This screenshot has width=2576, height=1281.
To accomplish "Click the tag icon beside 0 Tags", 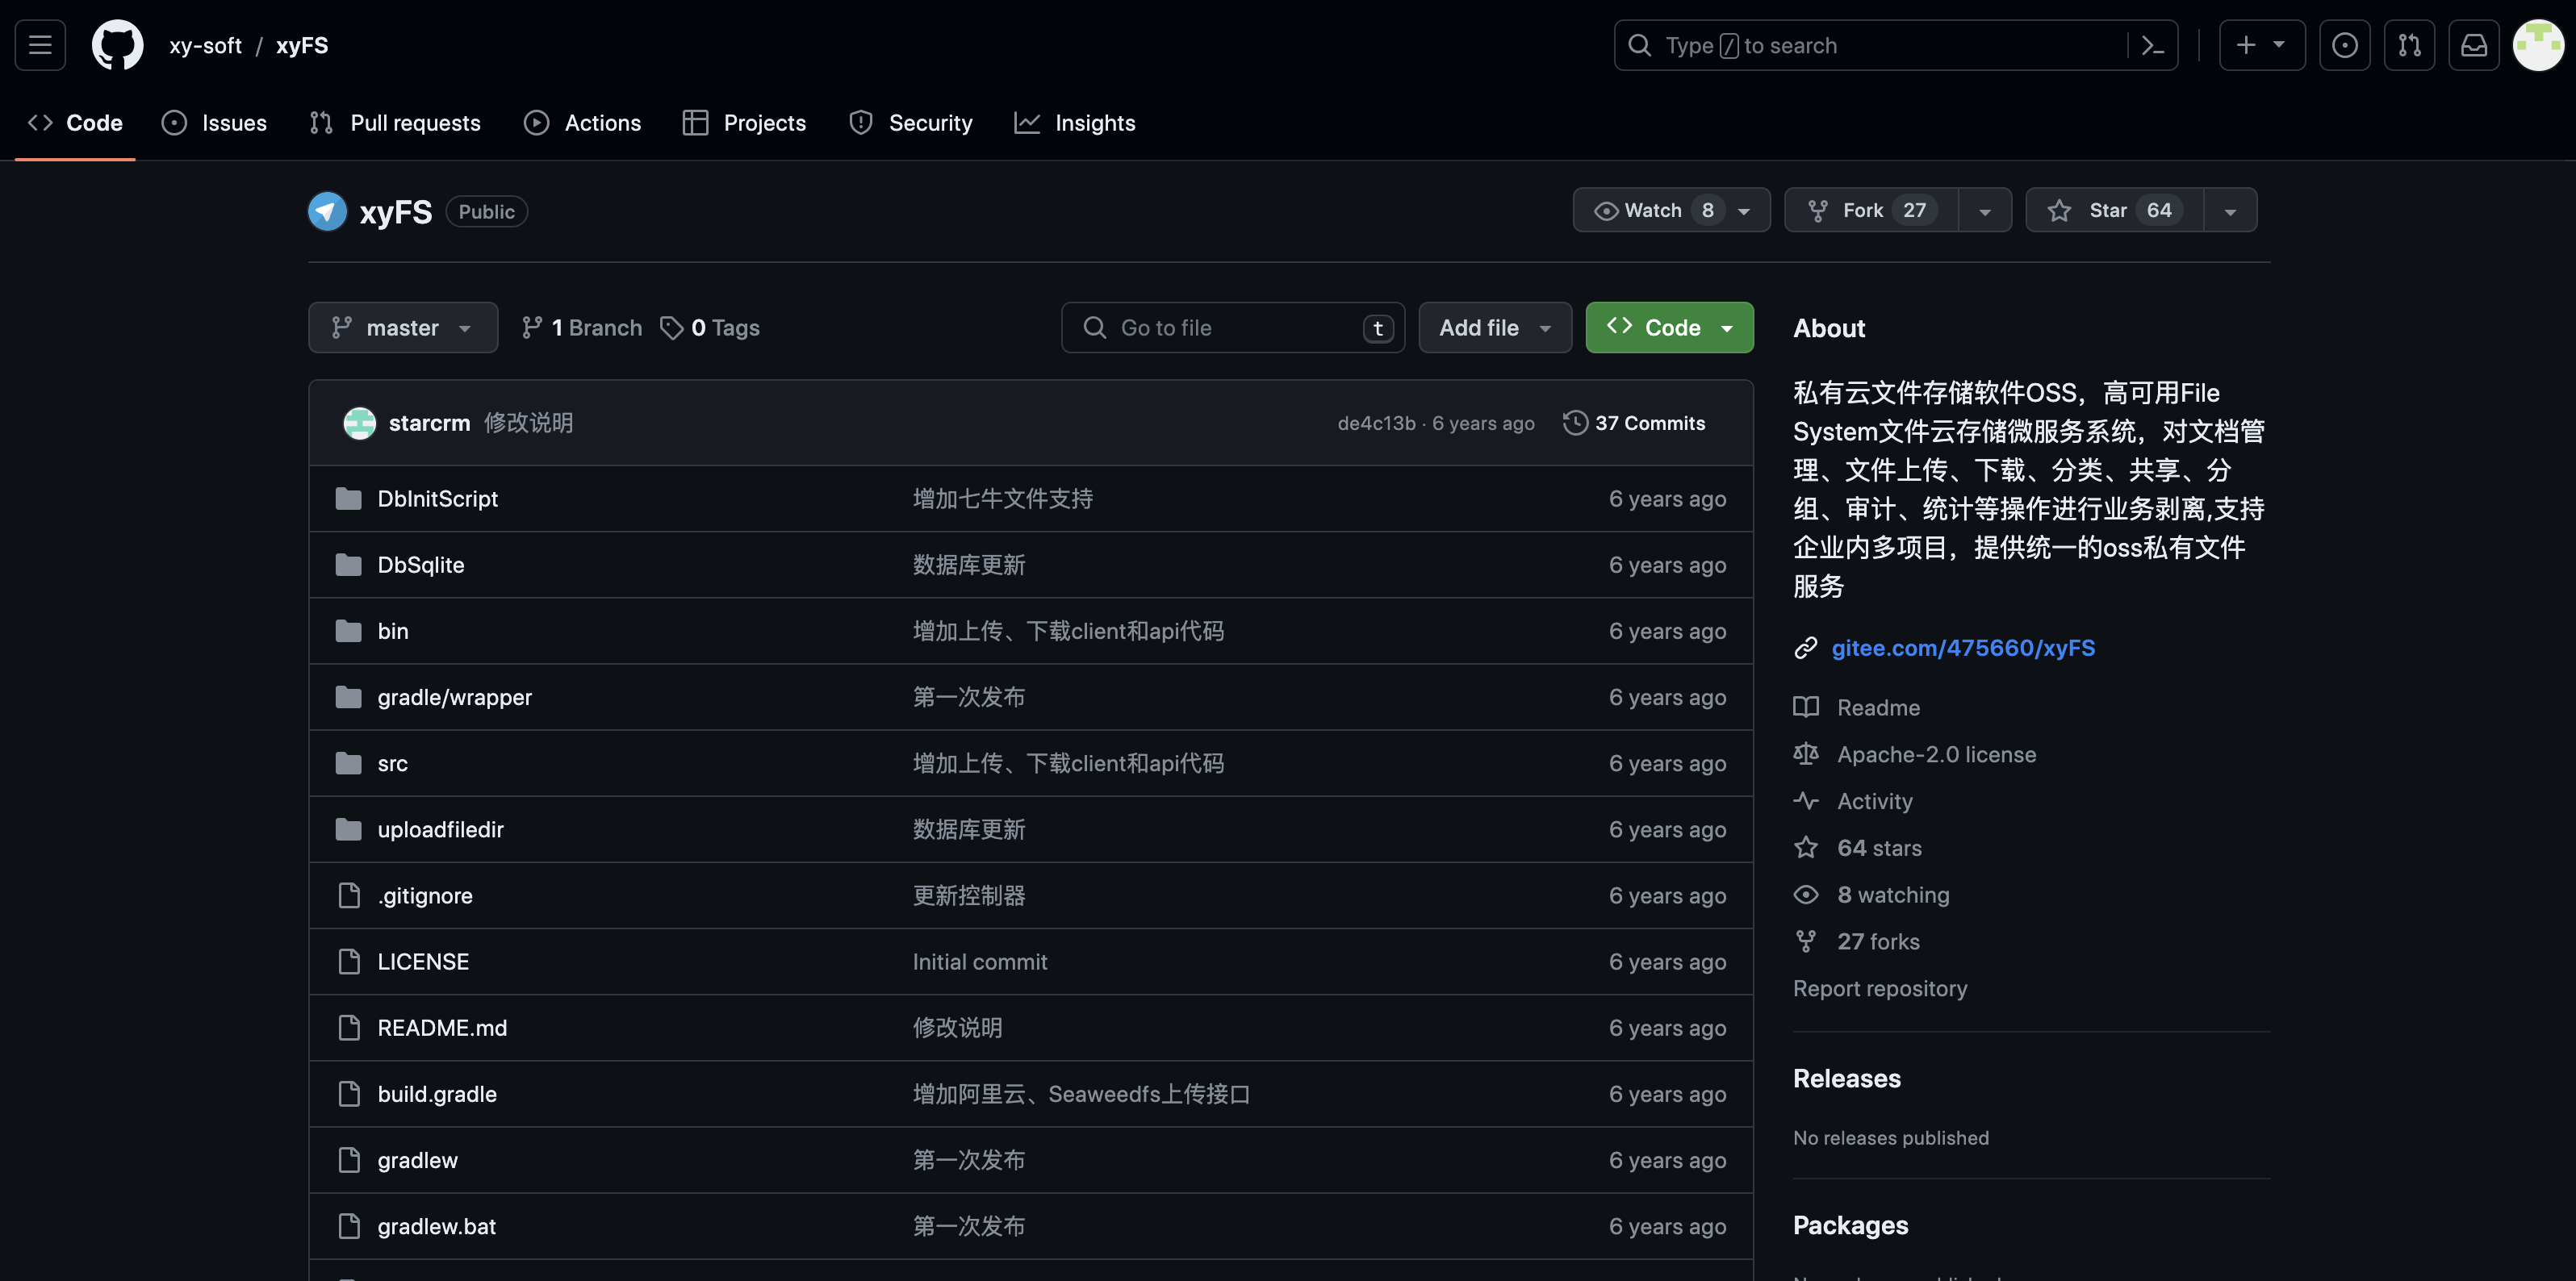I will click(671, 328).
